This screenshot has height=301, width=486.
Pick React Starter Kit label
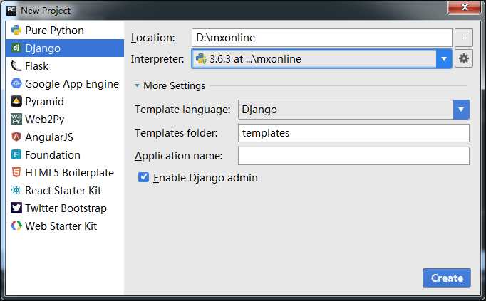click(x=63, y=191)
